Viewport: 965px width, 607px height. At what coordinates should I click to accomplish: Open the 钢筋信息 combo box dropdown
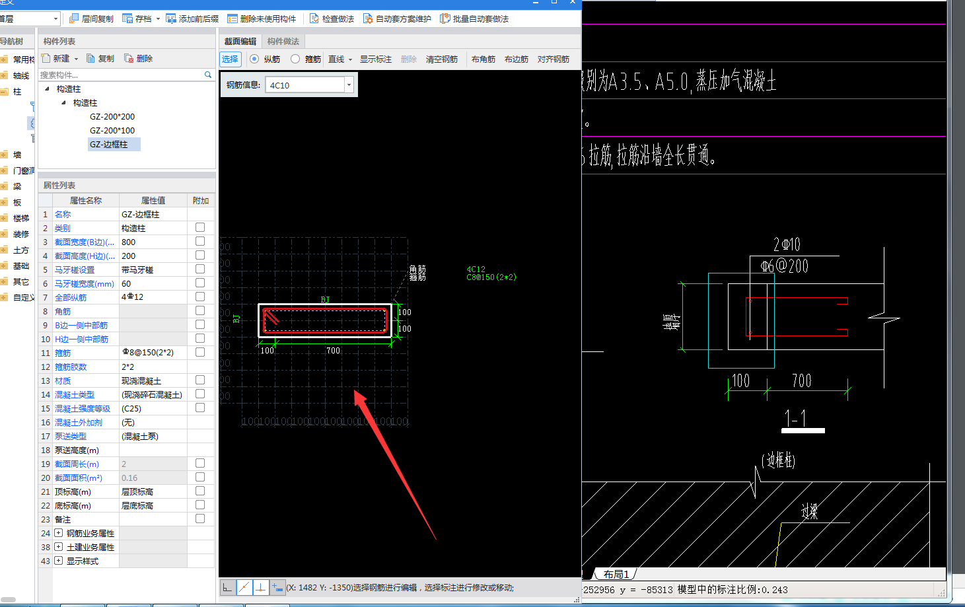coord(349,85)
